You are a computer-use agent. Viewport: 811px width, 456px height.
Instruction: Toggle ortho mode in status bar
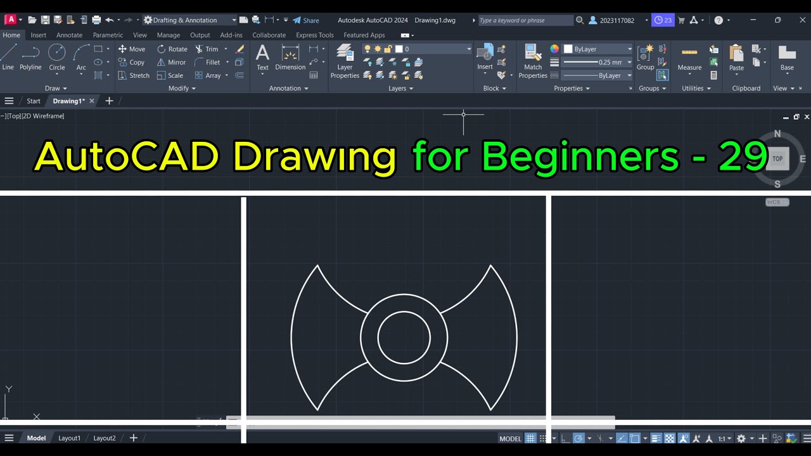point(565,438)
